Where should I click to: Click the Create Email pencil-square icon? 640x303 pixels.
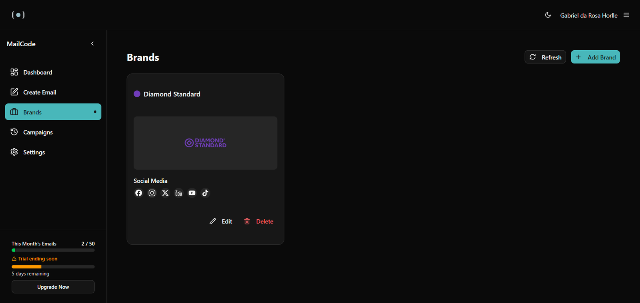pyautogui.click(x=14, y=92)
